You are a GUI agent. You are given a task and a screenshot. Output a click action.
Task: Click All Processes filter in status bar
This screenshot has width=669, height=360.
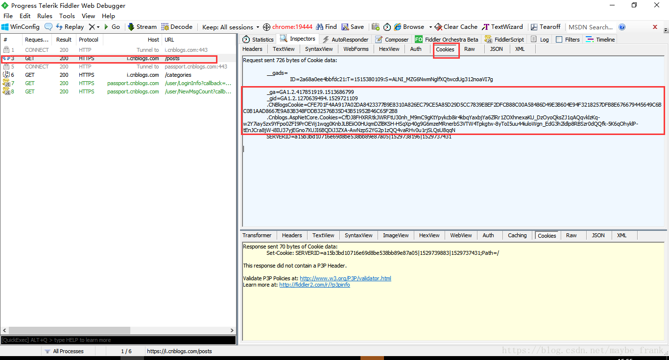(x=64, y=351)
